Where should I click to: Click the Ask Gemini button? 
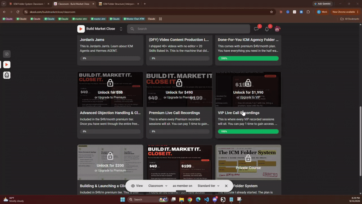322,4
